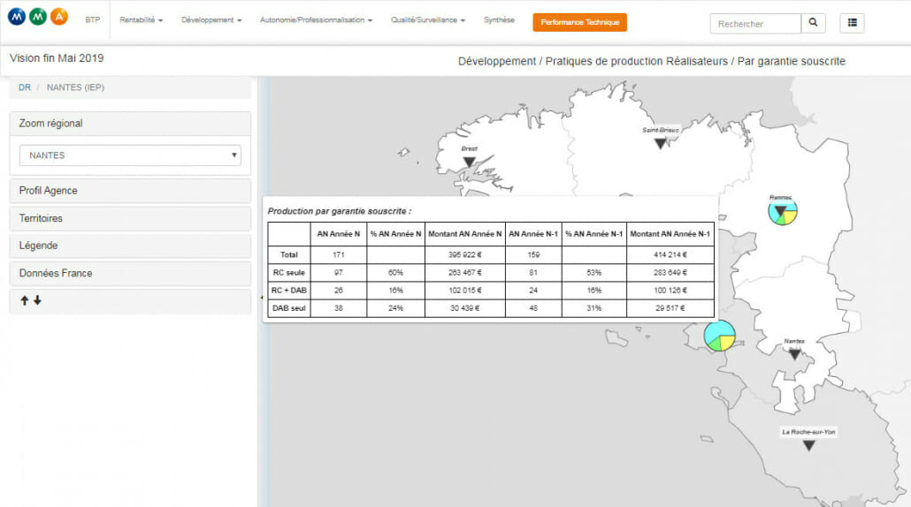Open the list view icon button
The height and width of the screenshot is (507, 911).
click(x=853, y=23)
